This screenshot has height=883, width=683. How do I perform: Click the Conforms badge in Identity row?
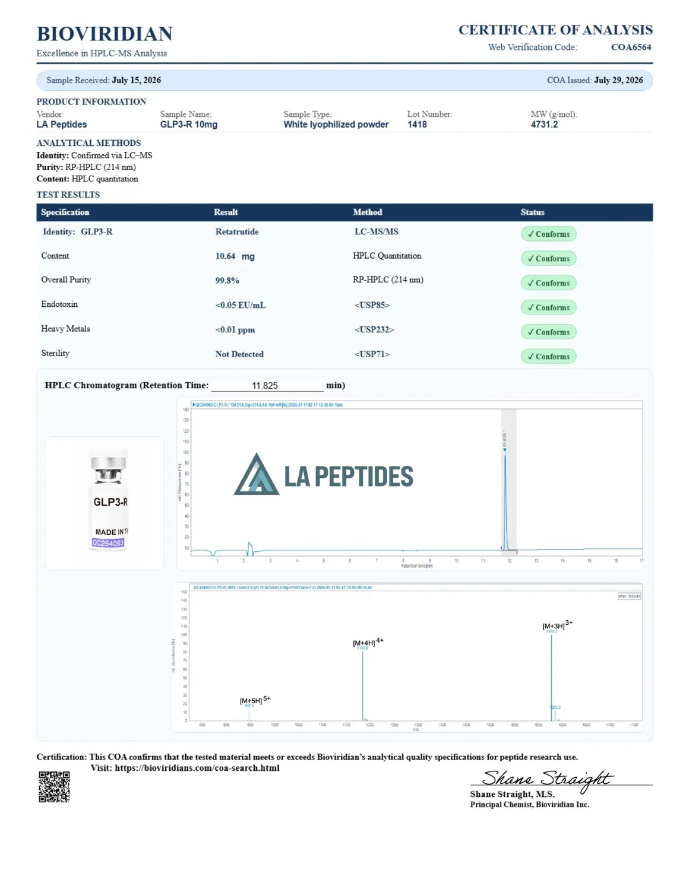point(548,234)
